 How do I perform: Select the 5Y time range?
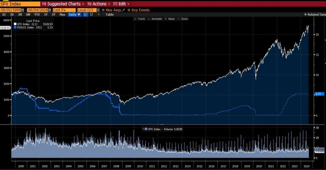click(x=54, y=15)
